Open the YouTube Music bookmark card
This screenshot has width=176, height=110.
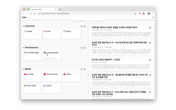tap(52, 77)
